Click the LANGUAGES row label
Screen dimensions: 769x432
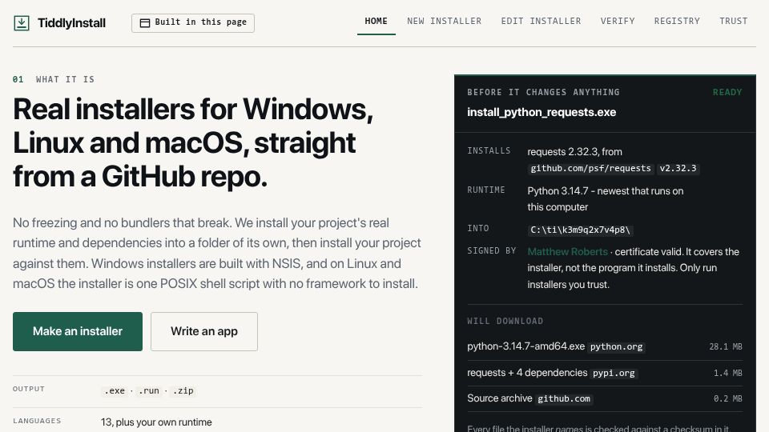(x=37, y=421)
